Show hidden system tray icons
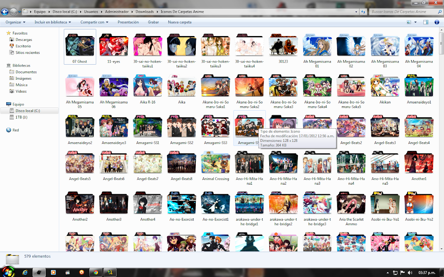 (388, 273)
